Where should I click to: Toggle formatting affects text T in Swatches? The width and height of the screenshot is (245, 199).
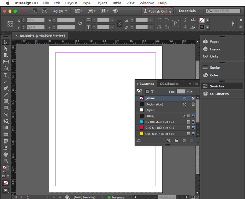(152, 91)
